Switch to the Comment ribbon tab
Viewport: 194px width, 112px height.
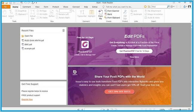tap(27, 7)
